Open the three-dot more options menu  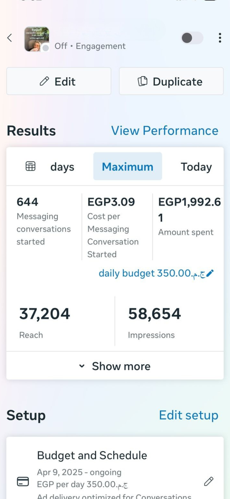click(220, 38)
